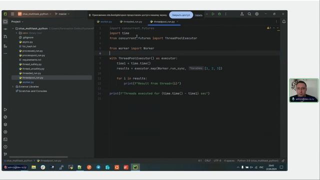Open editor tab options vertical dots
Screen dimensions: 320x180
(x=276, y=21)
